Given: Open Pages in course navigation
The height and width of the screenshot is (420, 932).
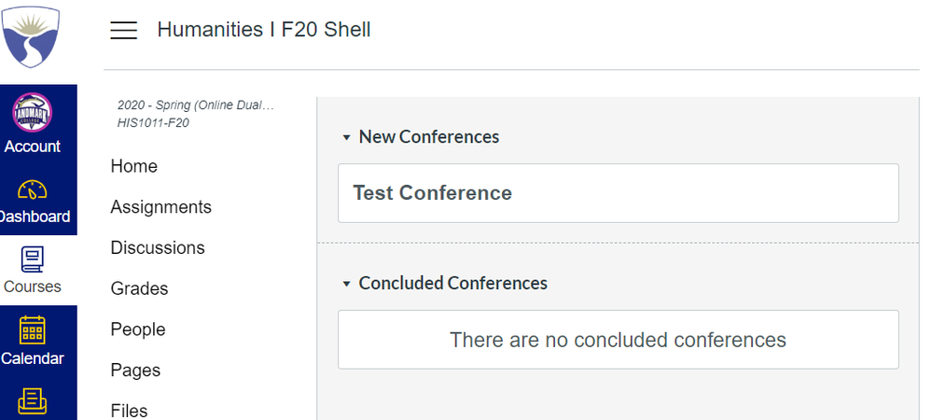Looking at the screenshot, I should pos(135,371).
